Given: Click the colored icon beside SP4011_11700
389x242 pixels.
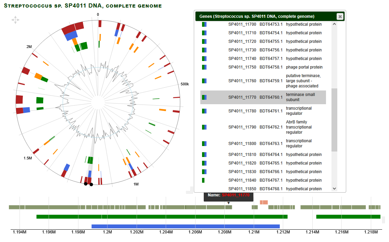Looking at the screenshot, I should pyautogui.click(x=204, y=24).
